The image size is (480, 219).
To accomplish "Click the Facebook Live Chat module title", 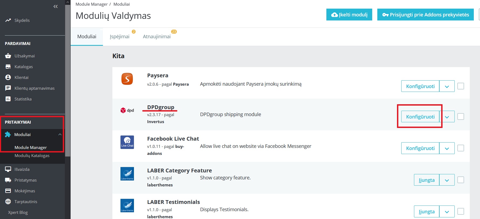I will click(173, 139).
